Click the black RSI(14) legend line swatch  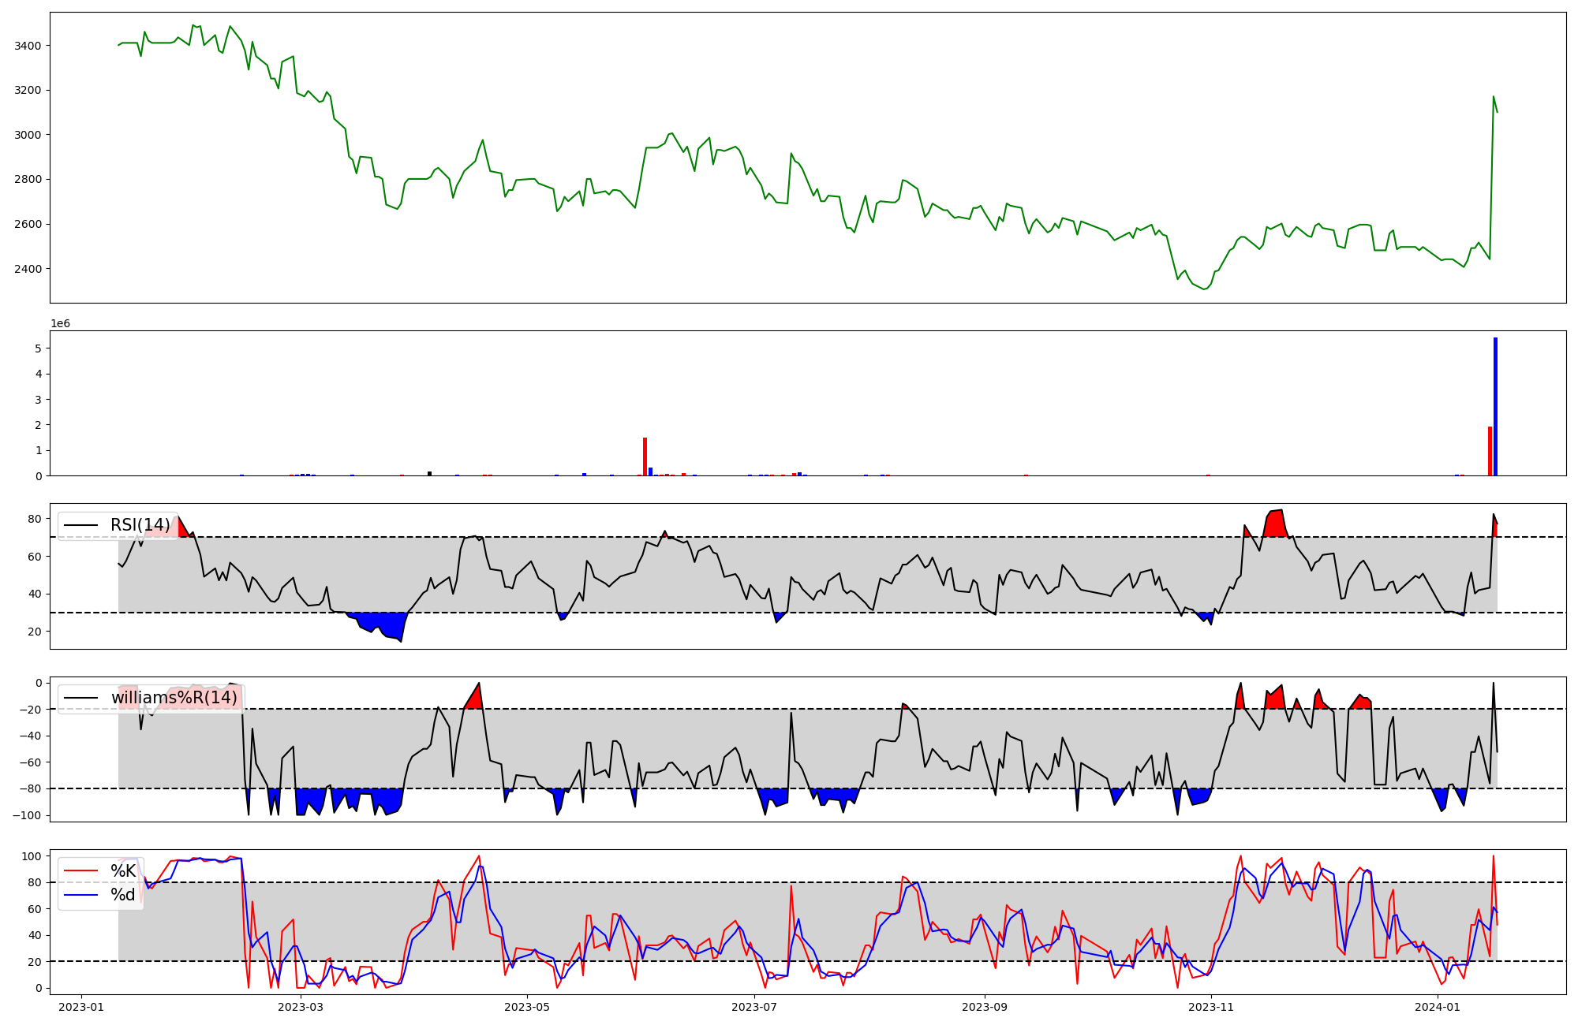click(x=80, y=525)
